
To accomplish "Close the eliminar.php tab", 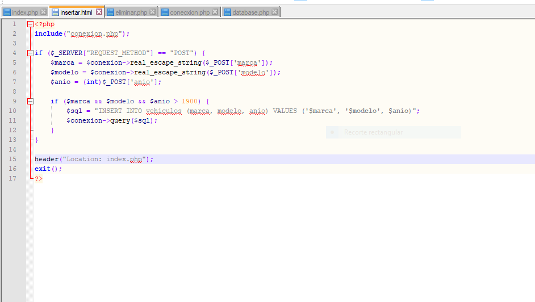I will pos(152,12).
